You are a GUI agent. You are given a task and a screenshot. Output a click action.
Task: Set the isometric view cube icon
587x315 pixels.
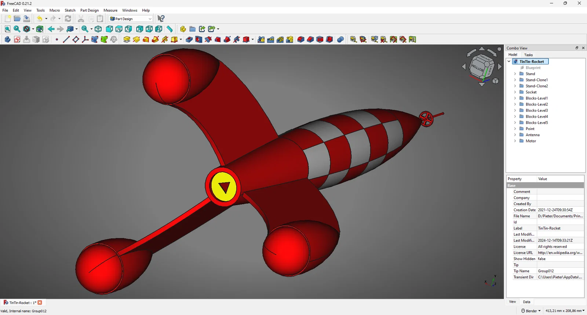pos(98,29)
